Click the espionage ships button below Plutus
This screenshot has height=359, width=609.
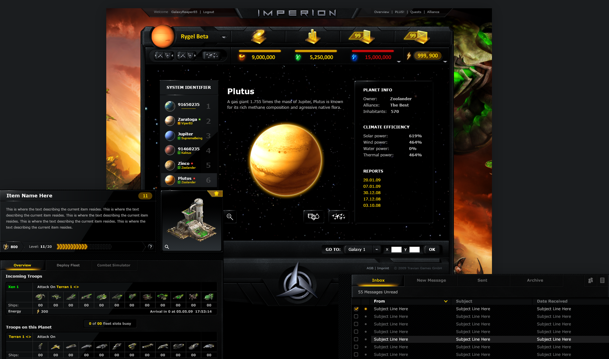pyautogui.click(x=338, y=217)
